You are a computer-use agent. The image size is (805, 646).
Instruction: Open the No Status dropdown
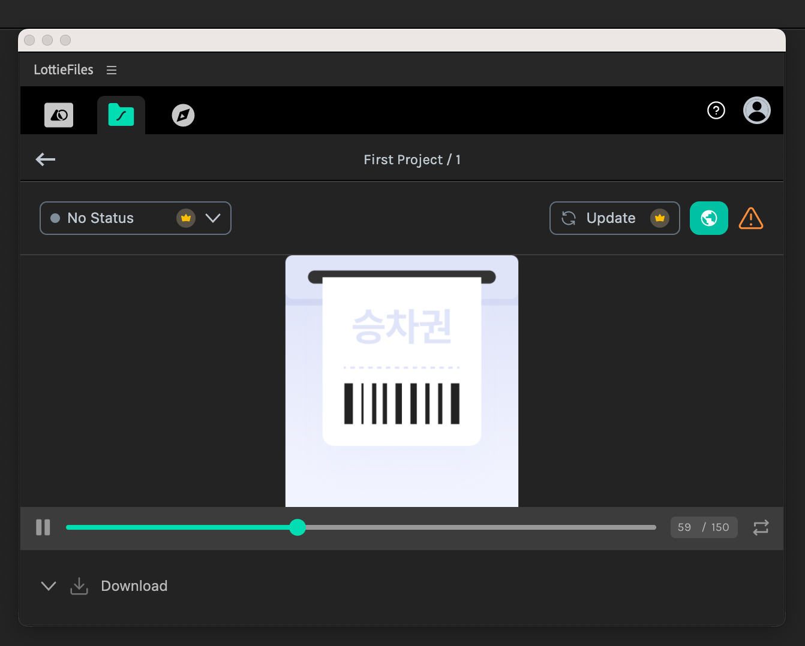coord(136,218)
